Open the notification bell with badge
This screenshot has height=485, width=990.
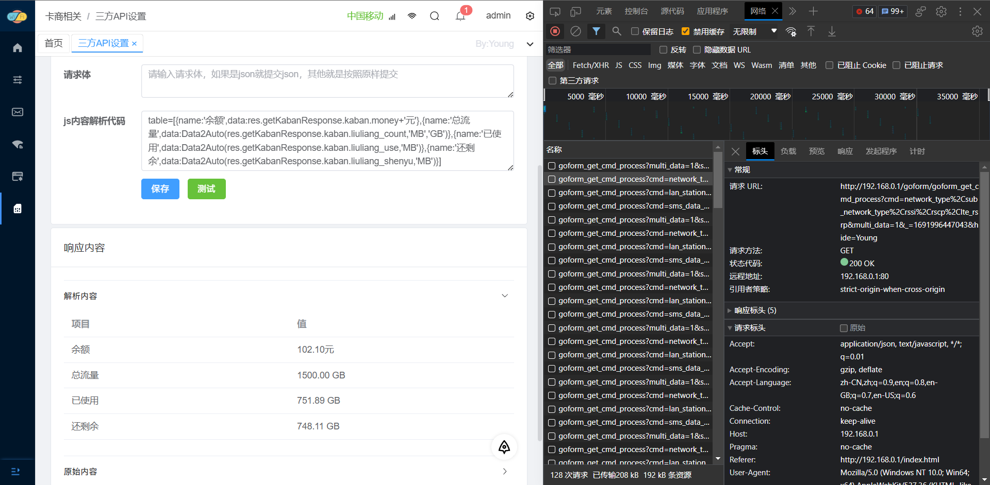point(460,16)
